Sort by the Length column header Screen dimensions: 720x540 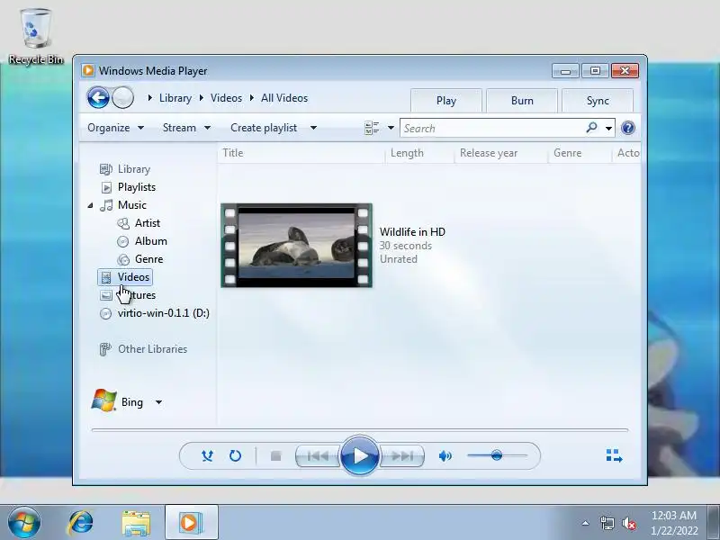click(x=419, y=153)
